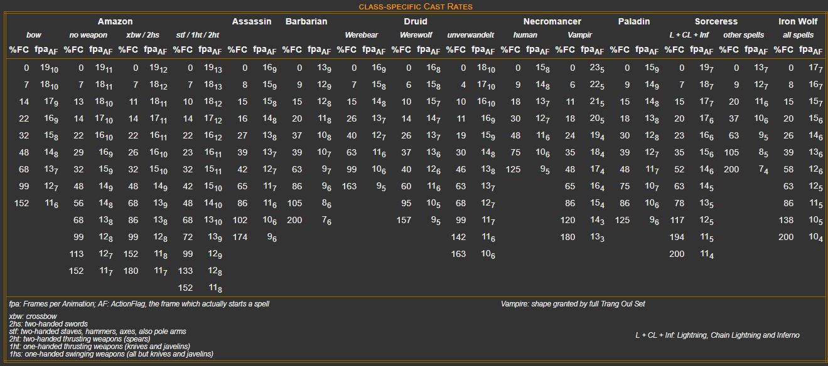Select the Necromancer class header
828x366 pixels.
(x=552, y=21)
